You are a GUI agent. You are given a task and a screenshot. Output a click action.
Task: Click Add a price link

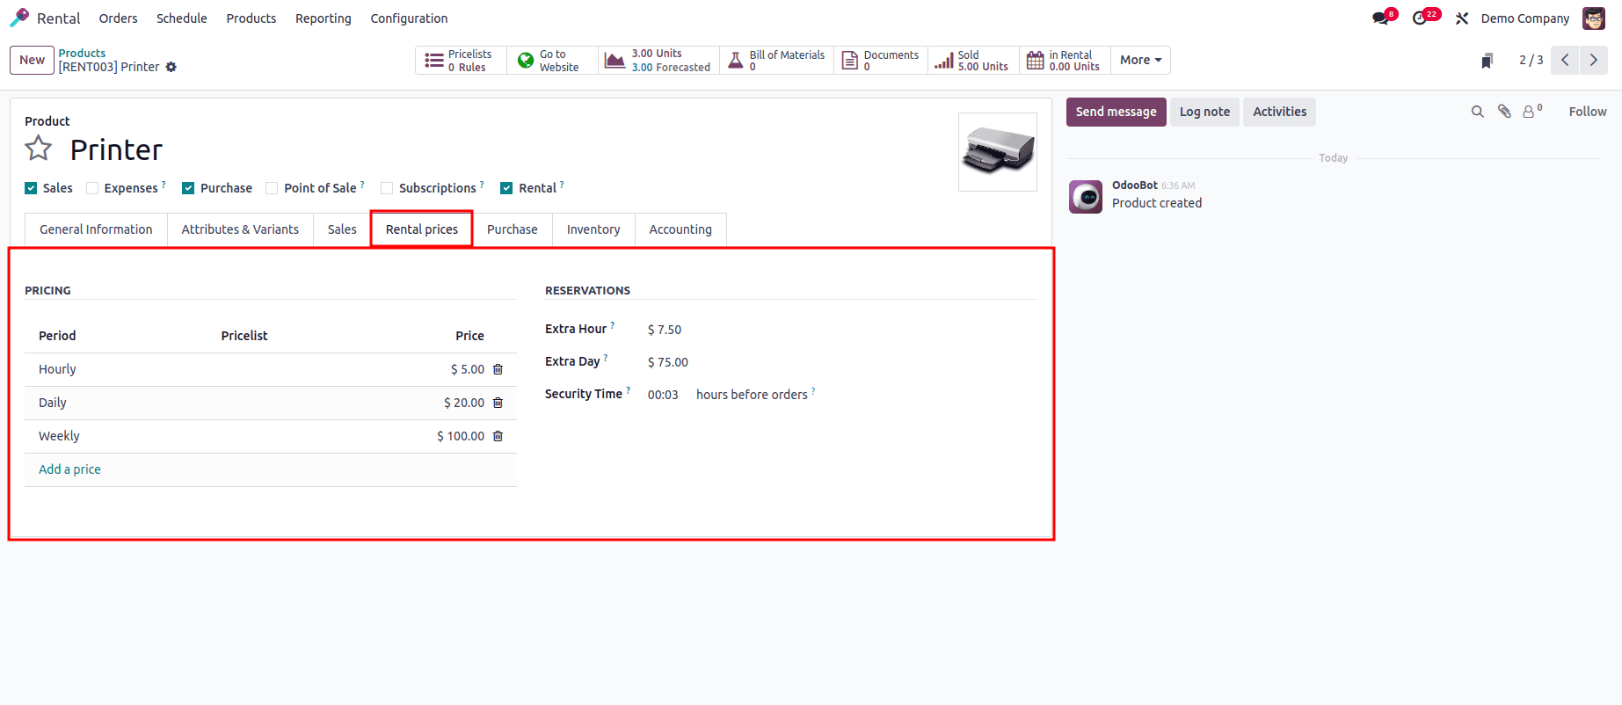point(69,469)
